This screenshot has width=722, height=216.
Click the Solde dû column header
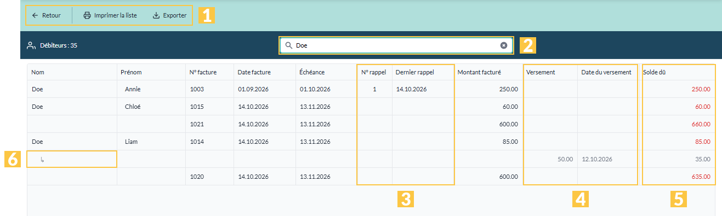click(654, 72)
